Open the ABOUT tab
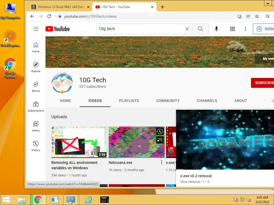The height and width of the screenshot is (205, 274). coord(241,101)
